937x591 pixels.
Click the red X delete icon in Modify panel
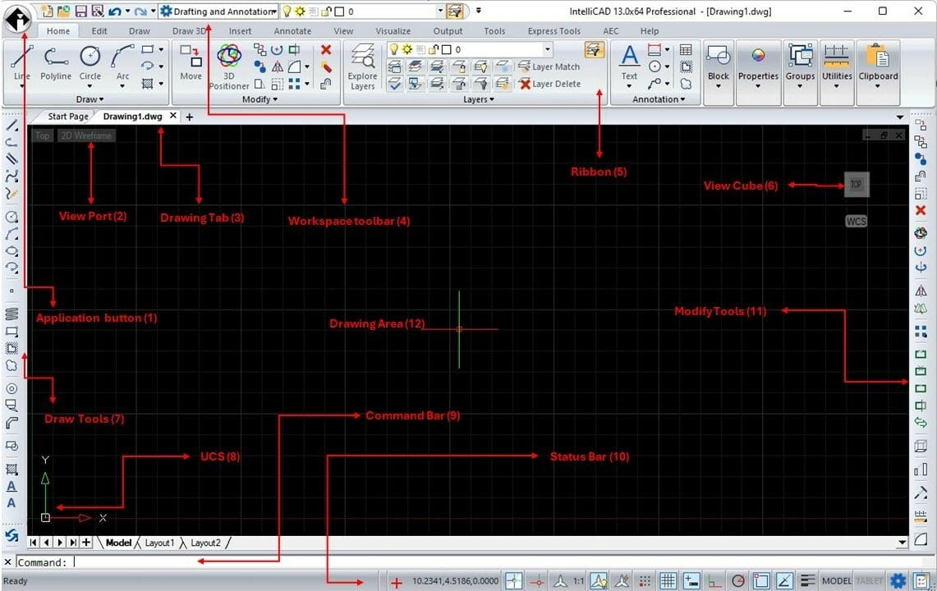pyautogui.click(x=326, y=49)
